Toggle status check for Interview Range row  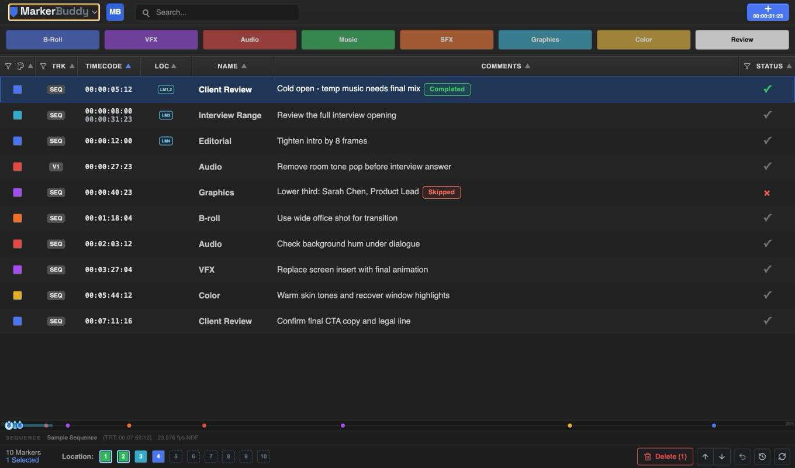point(768,115)
